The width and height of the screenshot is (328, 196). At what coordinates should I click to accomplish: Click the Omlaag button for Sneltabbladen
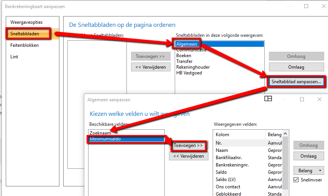click(x=296, y=67)
